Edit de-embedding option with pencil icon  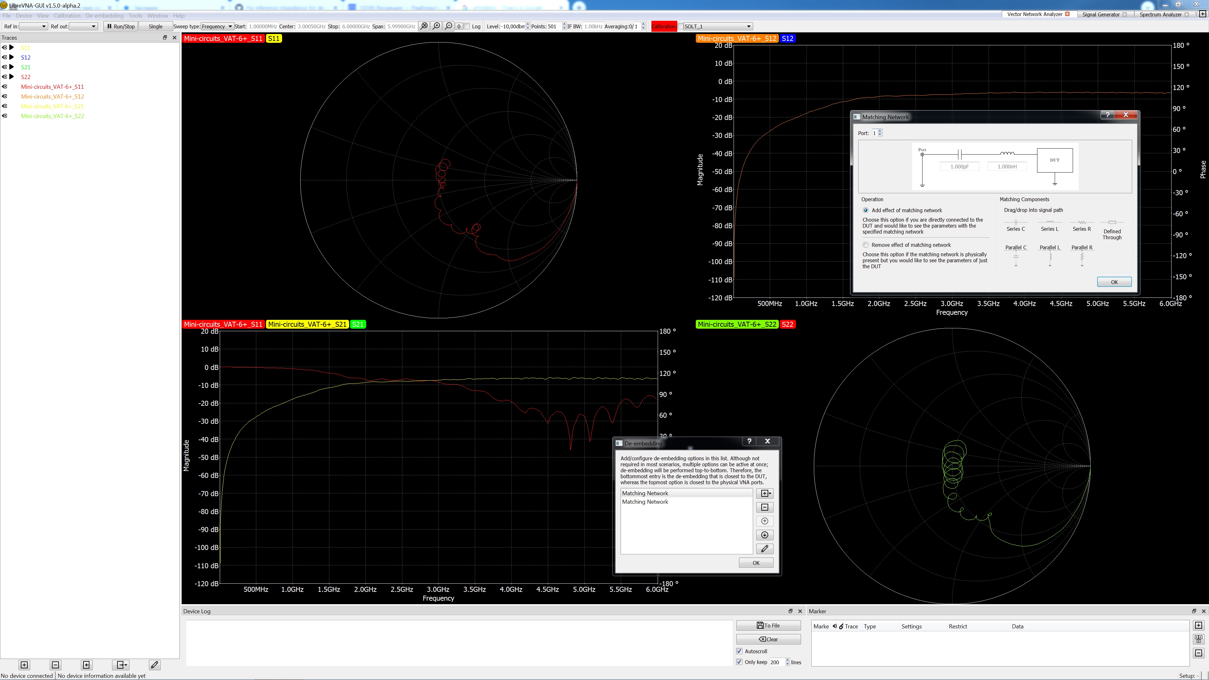pos(764,549)
